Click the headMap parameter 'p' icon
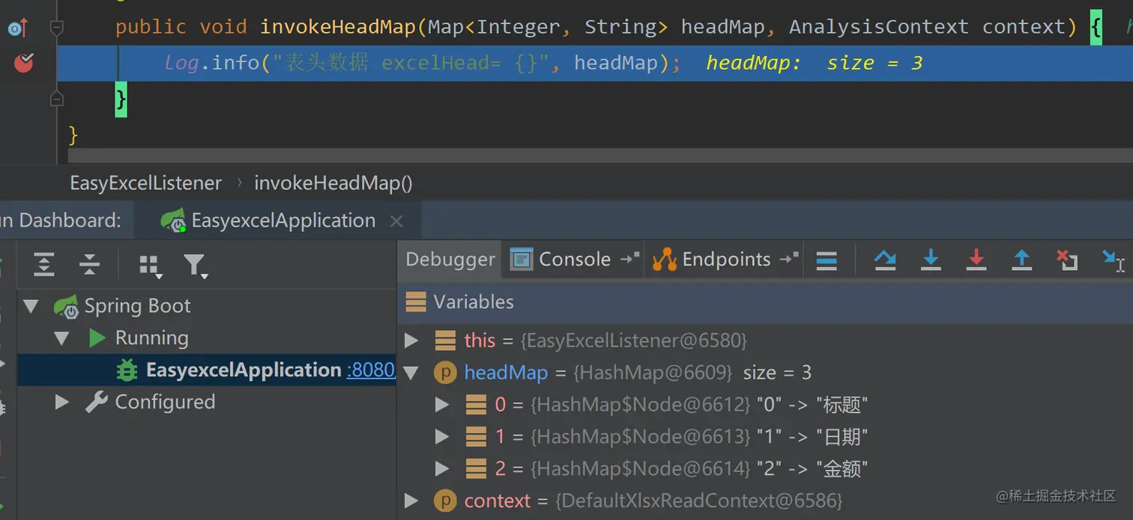The image size is (1133, 520). (x=445, y=373)
